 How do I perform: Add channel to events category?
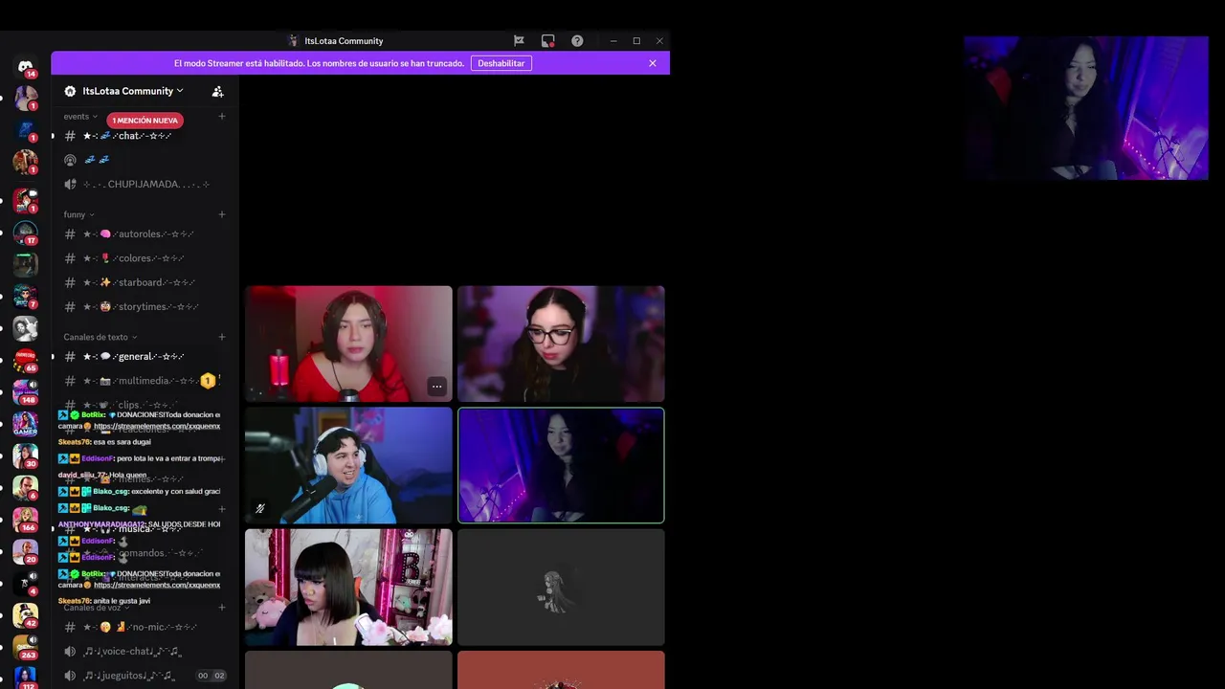coord(222,117)
